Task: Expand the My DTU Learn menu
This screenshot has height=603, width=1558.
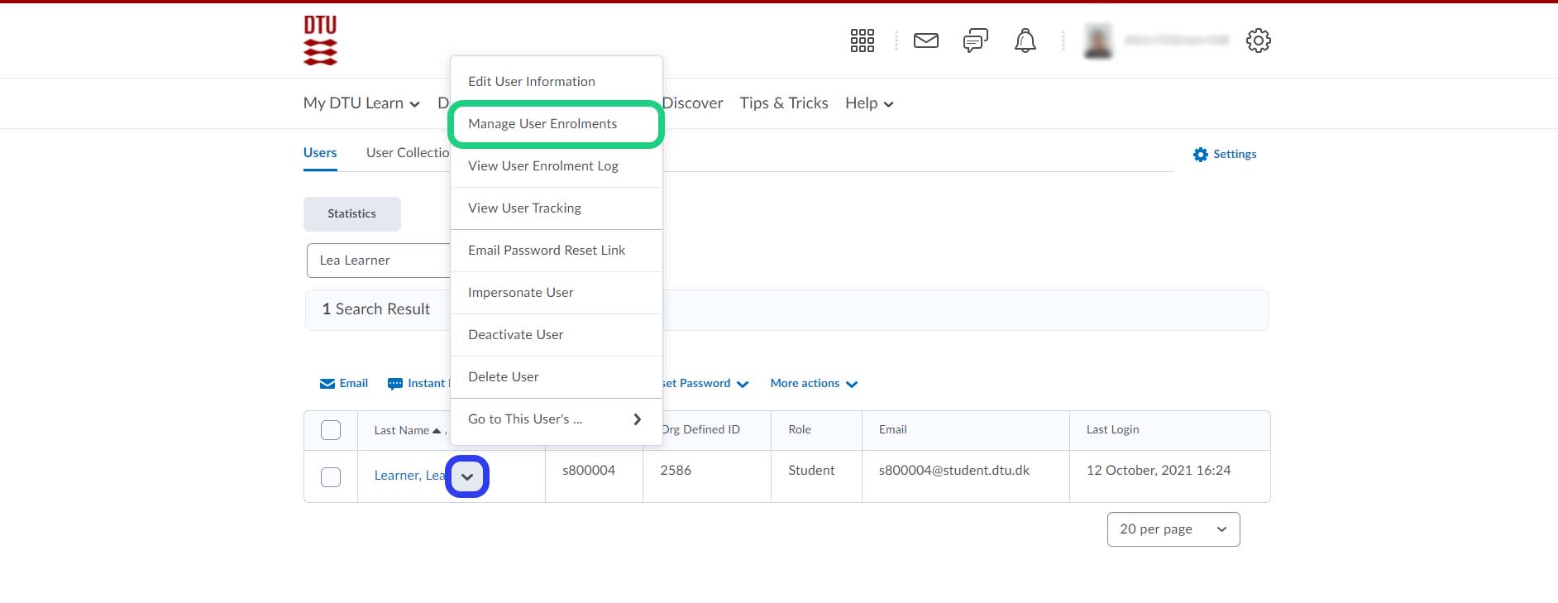Action: pyautogui.click(x=361, y=103)
